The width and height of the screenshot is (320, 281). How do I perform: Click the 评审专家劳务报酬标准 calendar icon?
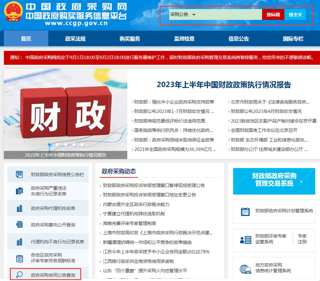tap(19, 258)
